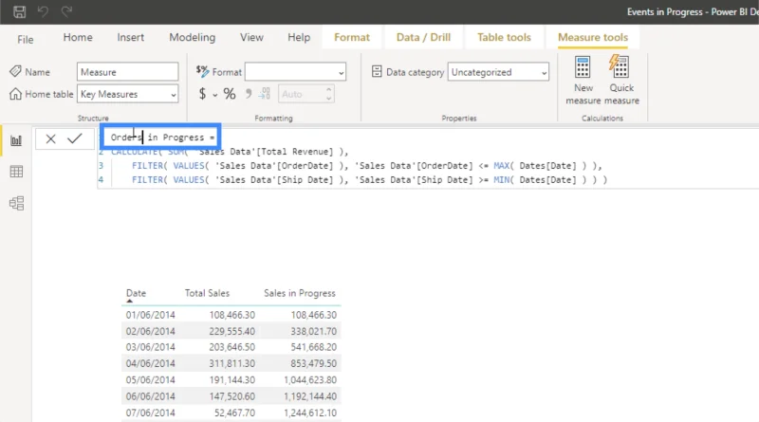Viewport: 759px width, 422px height.
Task: Select the Measure tools tab
Action: (592, 37)
